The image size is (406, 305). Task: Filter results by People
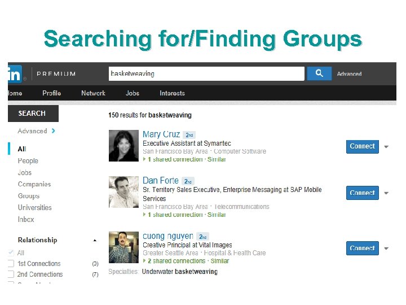(28, 161)
